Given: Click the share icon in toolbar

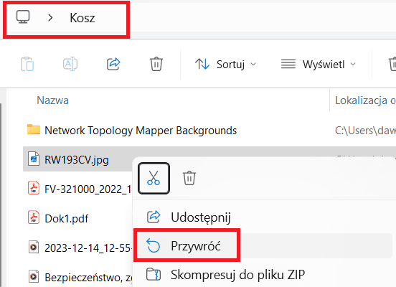Looking at the screenshot, I should click(x=113, y=64).
